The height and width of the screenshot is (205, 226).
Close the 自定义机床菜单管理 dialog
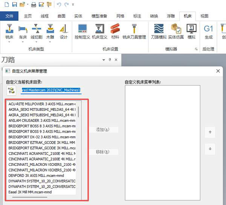point(218,71)
